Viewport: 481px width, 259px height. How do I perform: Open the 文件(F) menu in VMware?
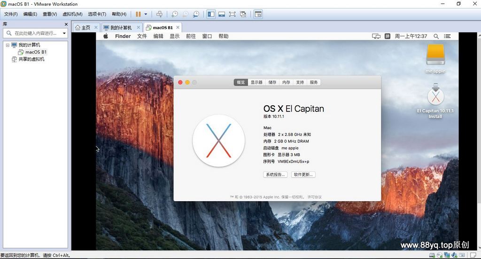[x=11, y=14]
